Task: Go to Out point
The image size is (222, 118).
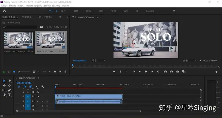Action: pos(158,71)
